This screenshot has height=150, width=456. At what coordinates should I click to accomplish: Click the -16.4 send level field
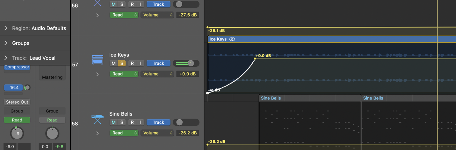(13, 87)
